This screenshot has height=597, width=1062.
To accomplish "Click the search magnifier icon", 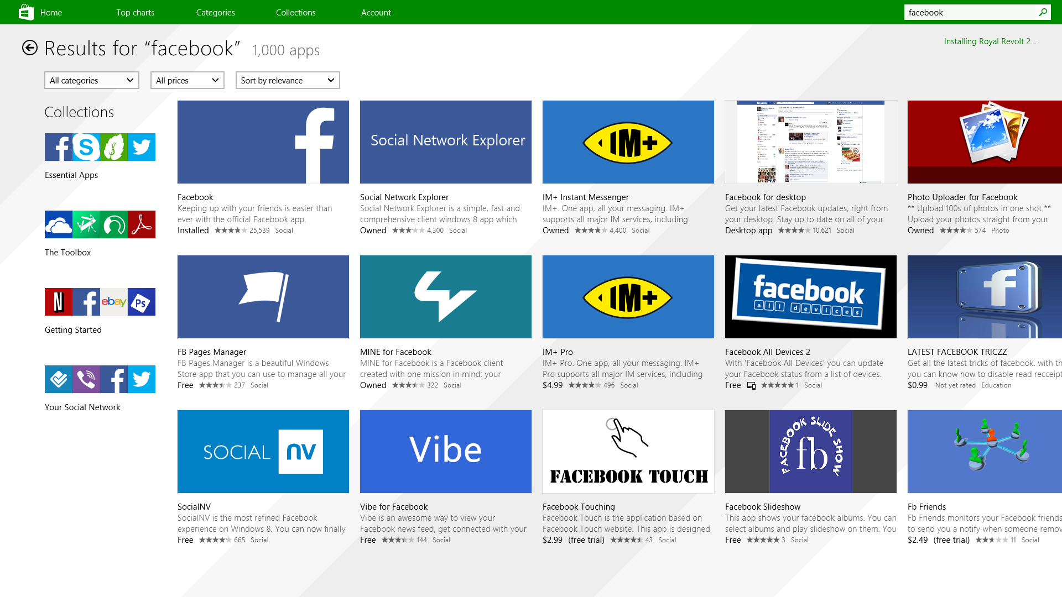I will tap(1043, 12).
